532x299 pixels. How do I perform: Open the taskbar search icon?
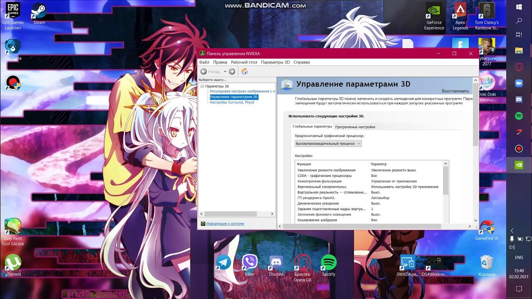[519, 21]
